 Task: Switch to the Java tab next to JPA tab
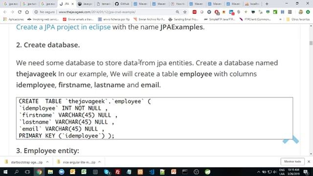point(85,4)
